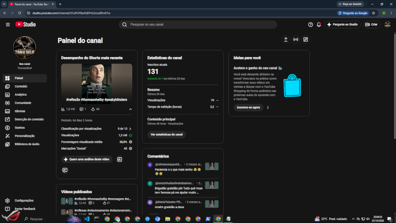Click the browser address bar URL

coord(71,13)
